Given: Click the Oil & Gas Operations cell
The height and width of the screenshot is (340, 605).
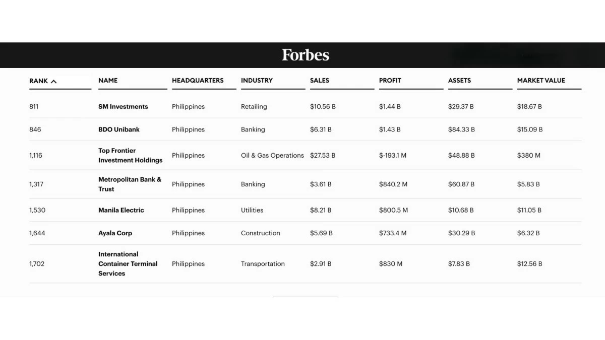Looking at the screenshot, I should click(x=272, y=156).
